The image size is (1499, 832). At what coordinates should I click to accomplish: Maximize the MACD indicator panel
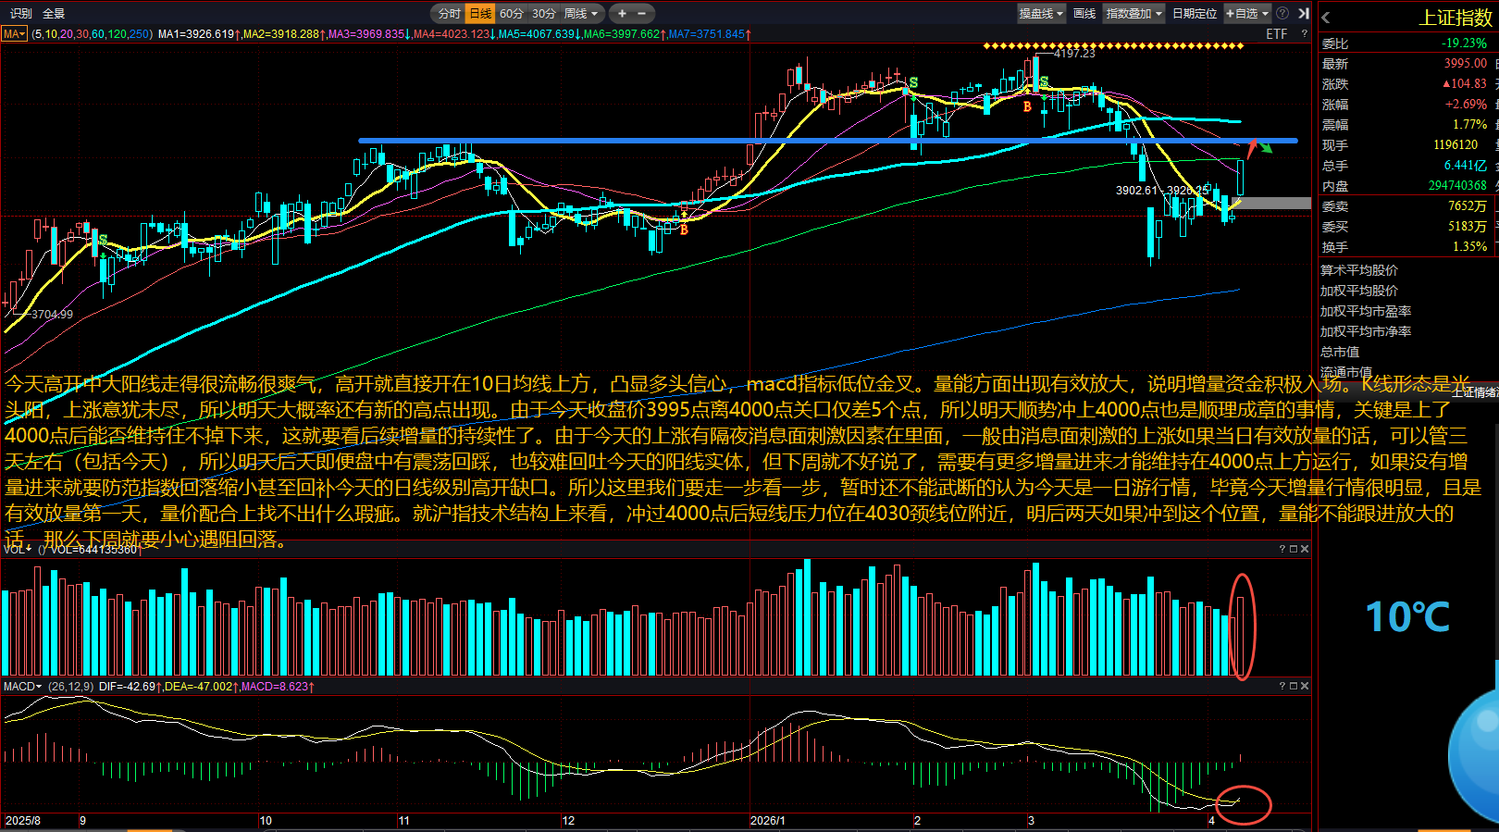pos(1294,686)
